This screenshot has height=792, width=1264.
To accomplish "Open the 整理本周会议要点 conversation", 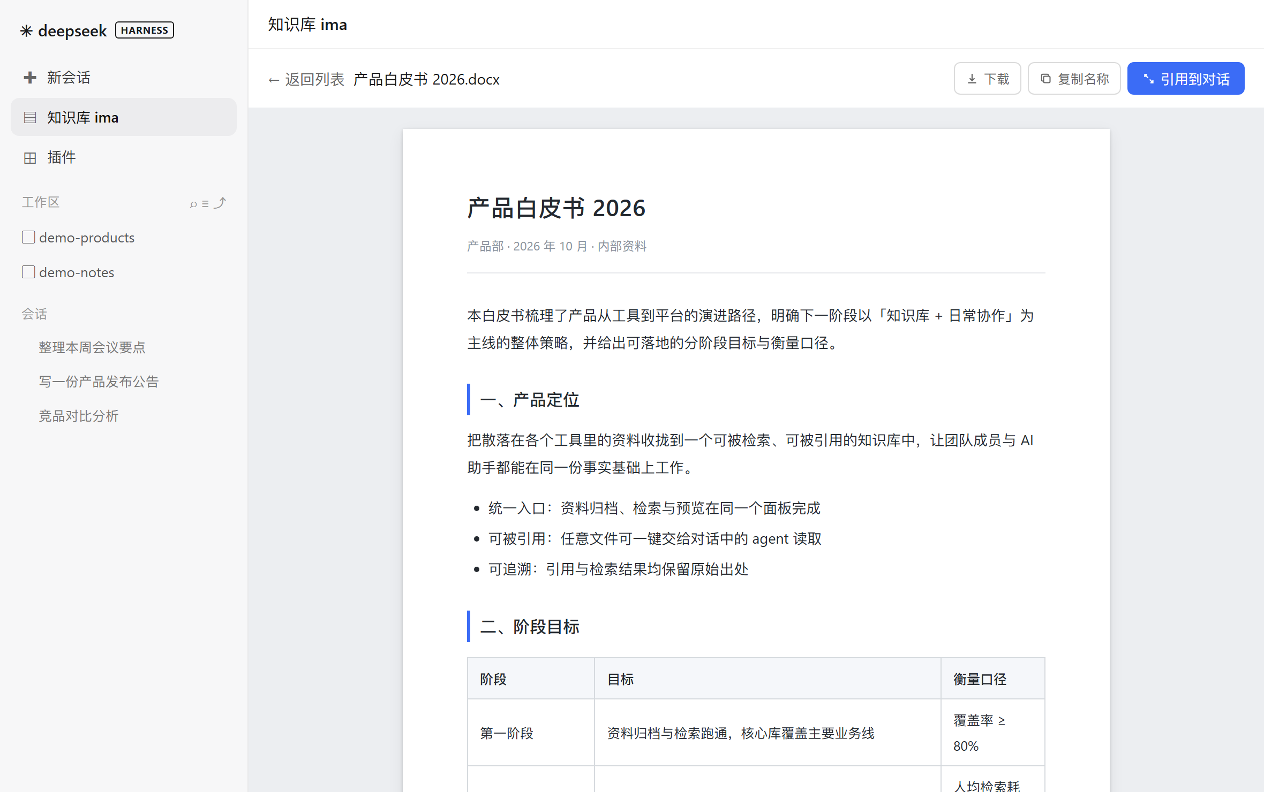I will (x=92, y=347).
